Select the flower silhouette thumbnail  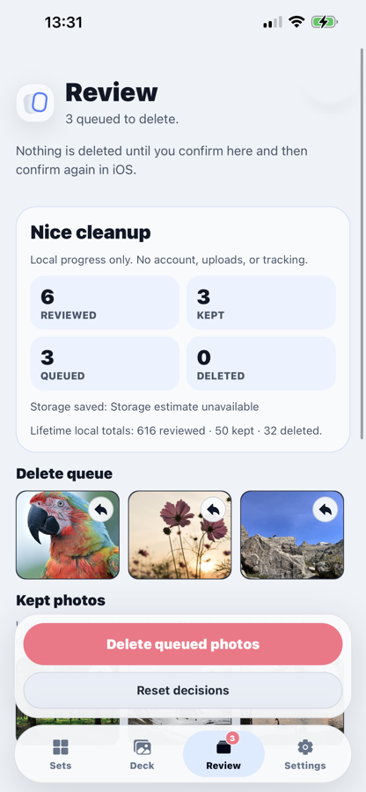point(179,535)
